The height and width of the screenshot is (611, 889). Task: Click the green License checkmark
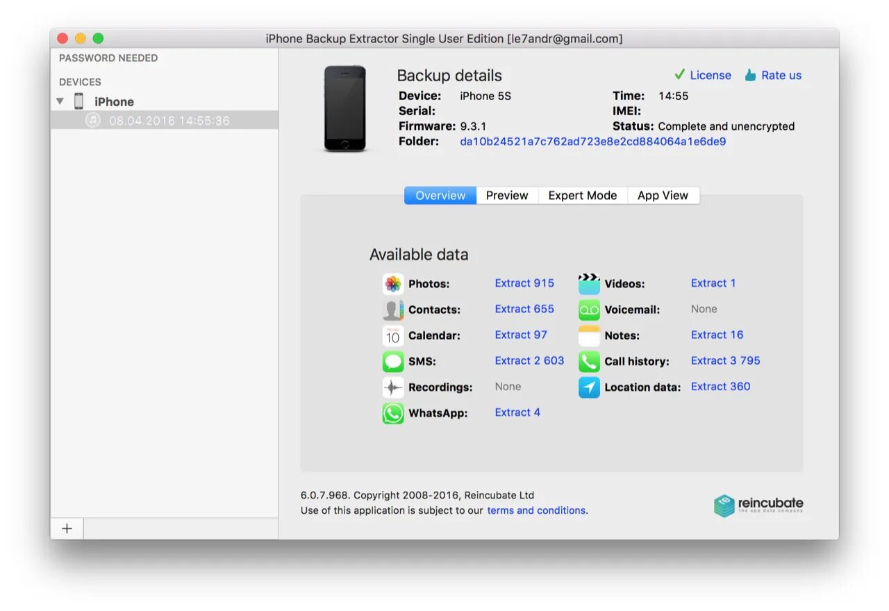coord(680,74)
